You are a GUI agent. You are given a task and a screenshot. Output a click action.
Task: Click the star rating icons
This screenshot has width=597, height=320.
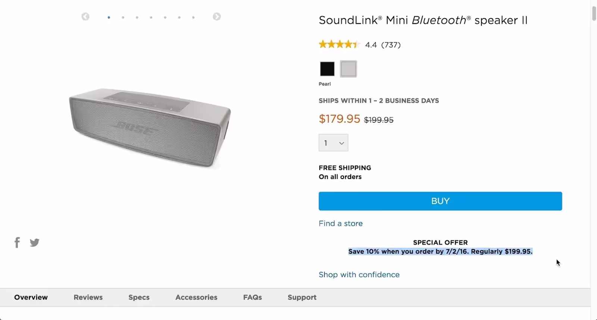[338, 45]
